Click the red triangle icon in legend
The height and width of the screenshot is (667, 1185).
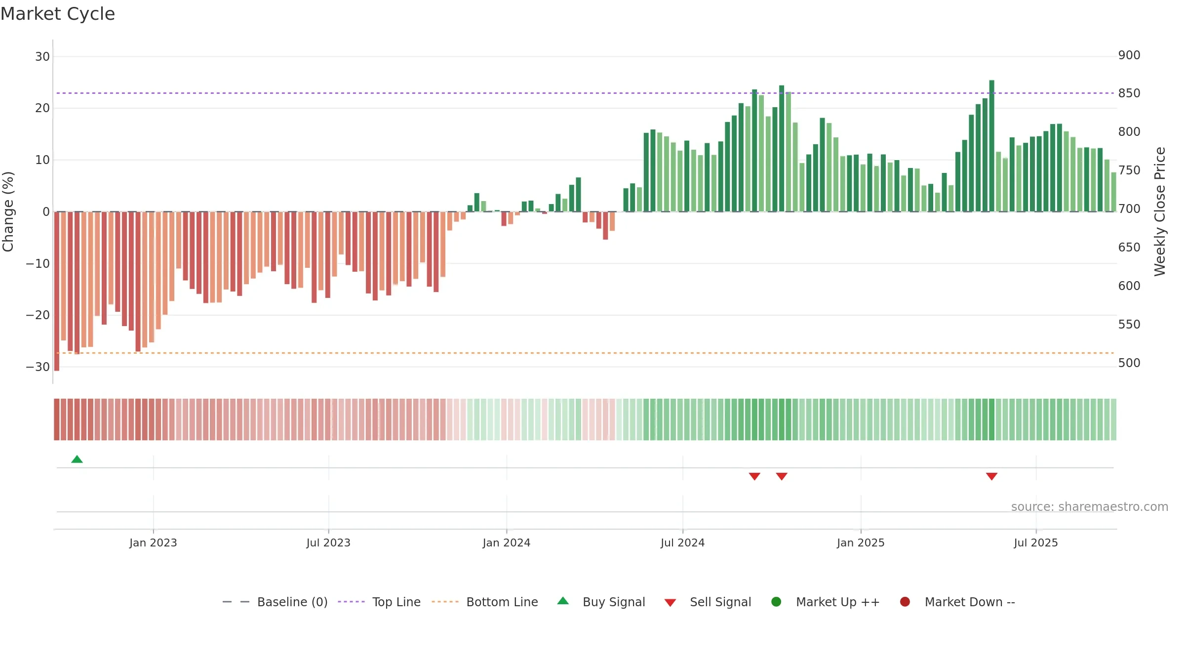[670, 603]
